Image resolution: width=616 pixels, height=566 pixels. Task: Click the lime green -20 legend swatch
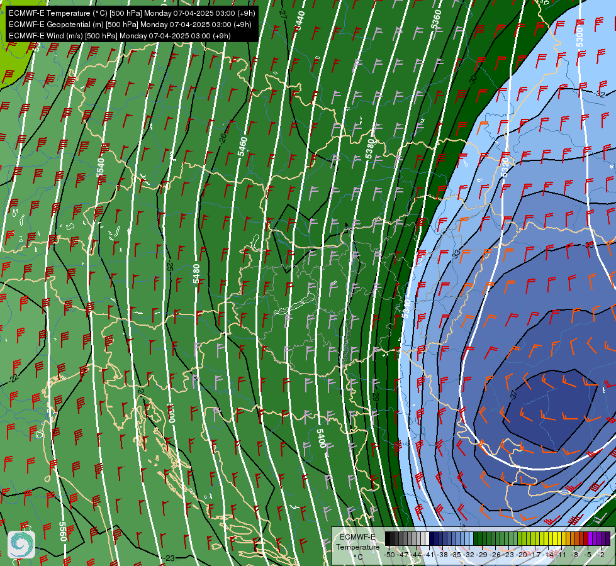tap(524, 538)
